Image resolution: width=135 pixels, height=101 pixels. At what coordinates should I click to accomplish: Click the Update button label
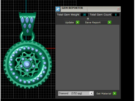click(x=69, y=22)
